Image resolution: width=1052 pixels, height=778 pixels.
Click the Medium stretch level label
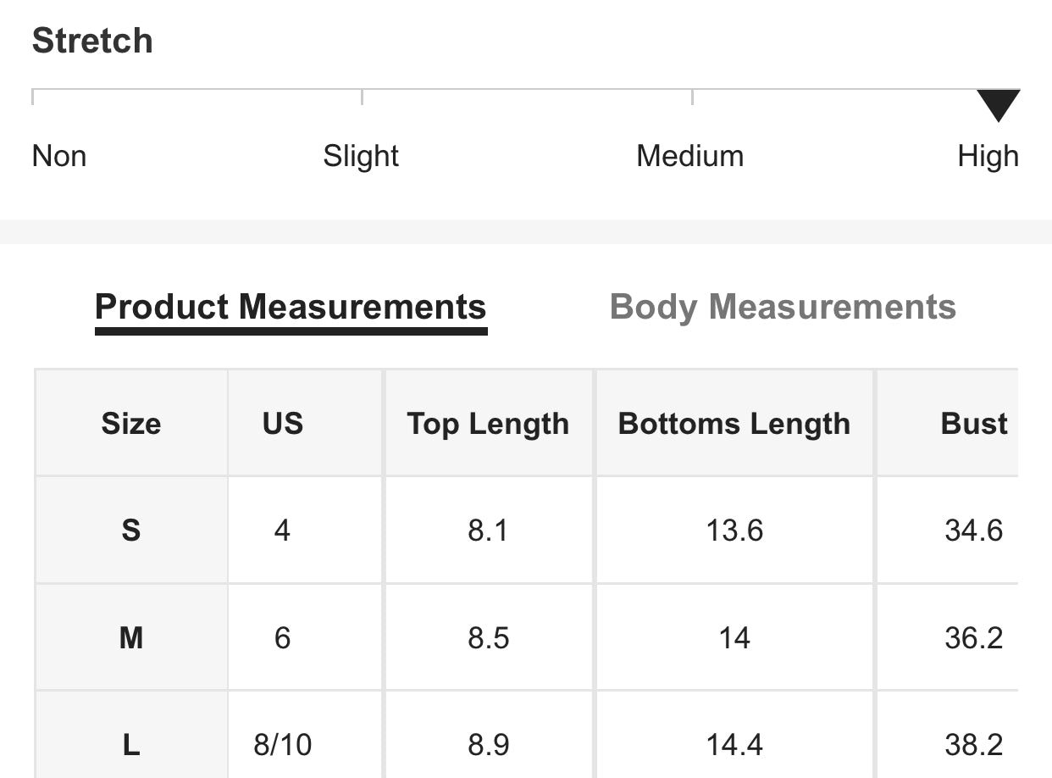(689, 156)
